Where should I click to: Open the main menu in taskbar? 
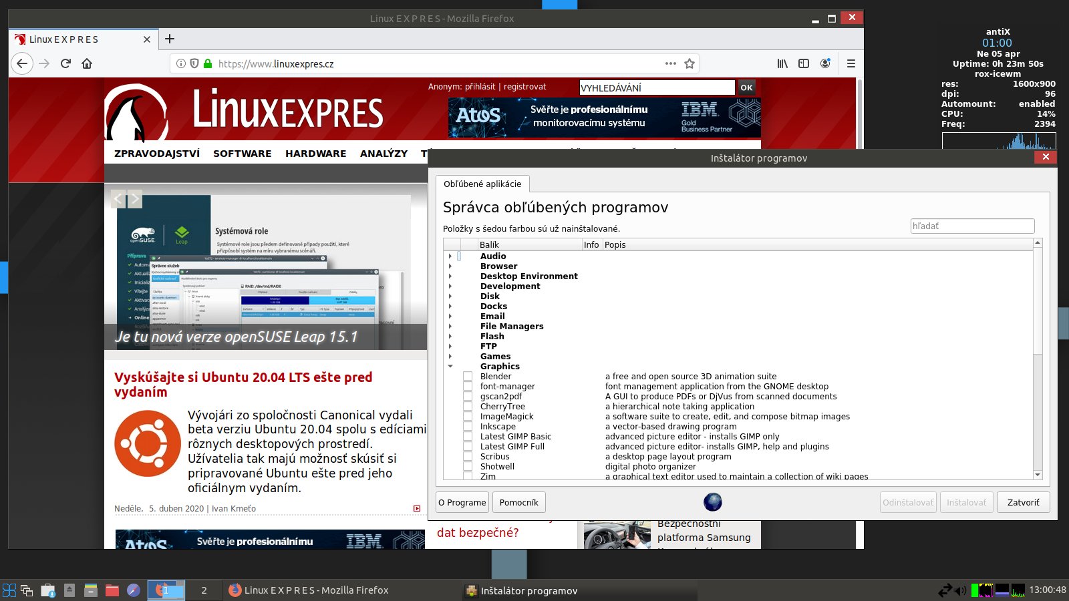click(9, 590)
